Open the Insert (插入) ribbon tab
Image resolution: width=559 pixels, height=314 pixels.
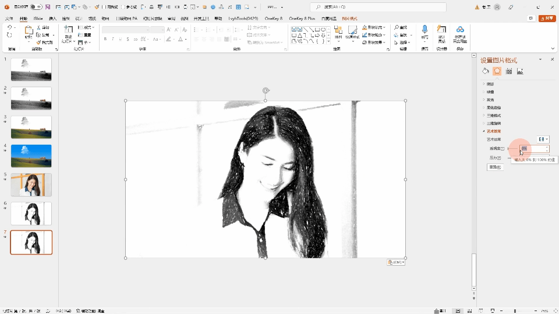53,19
